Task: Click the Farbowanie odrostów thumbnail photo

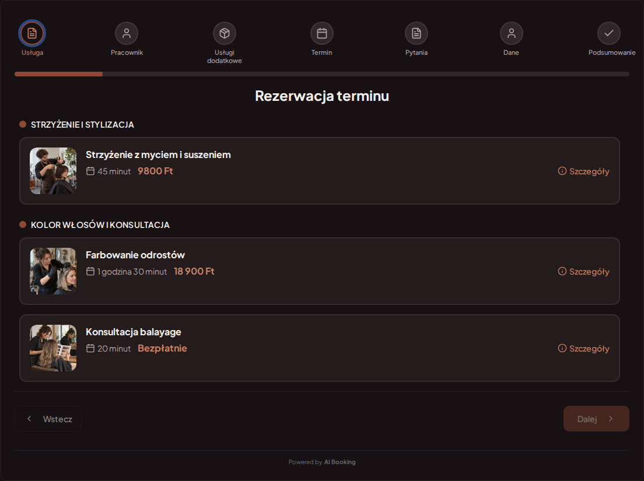Action: pyautogui.click(x=53, y=271)
